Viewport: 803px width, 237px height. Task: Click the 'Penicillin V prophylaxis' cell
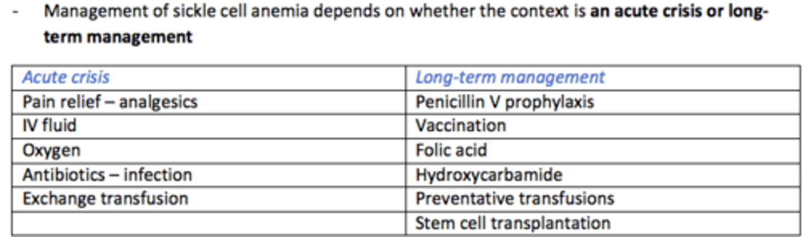tap(505, 102)
